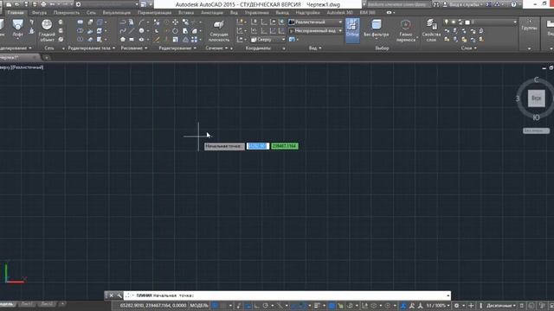
Task: Open the Main (Главная) ribbon tab
Action: 16,12
